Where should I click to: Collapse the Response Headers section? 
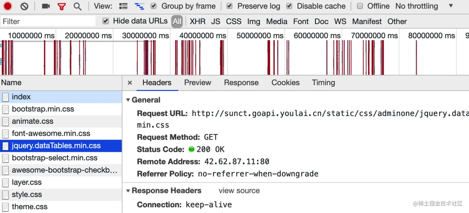[x=128, y=191]
